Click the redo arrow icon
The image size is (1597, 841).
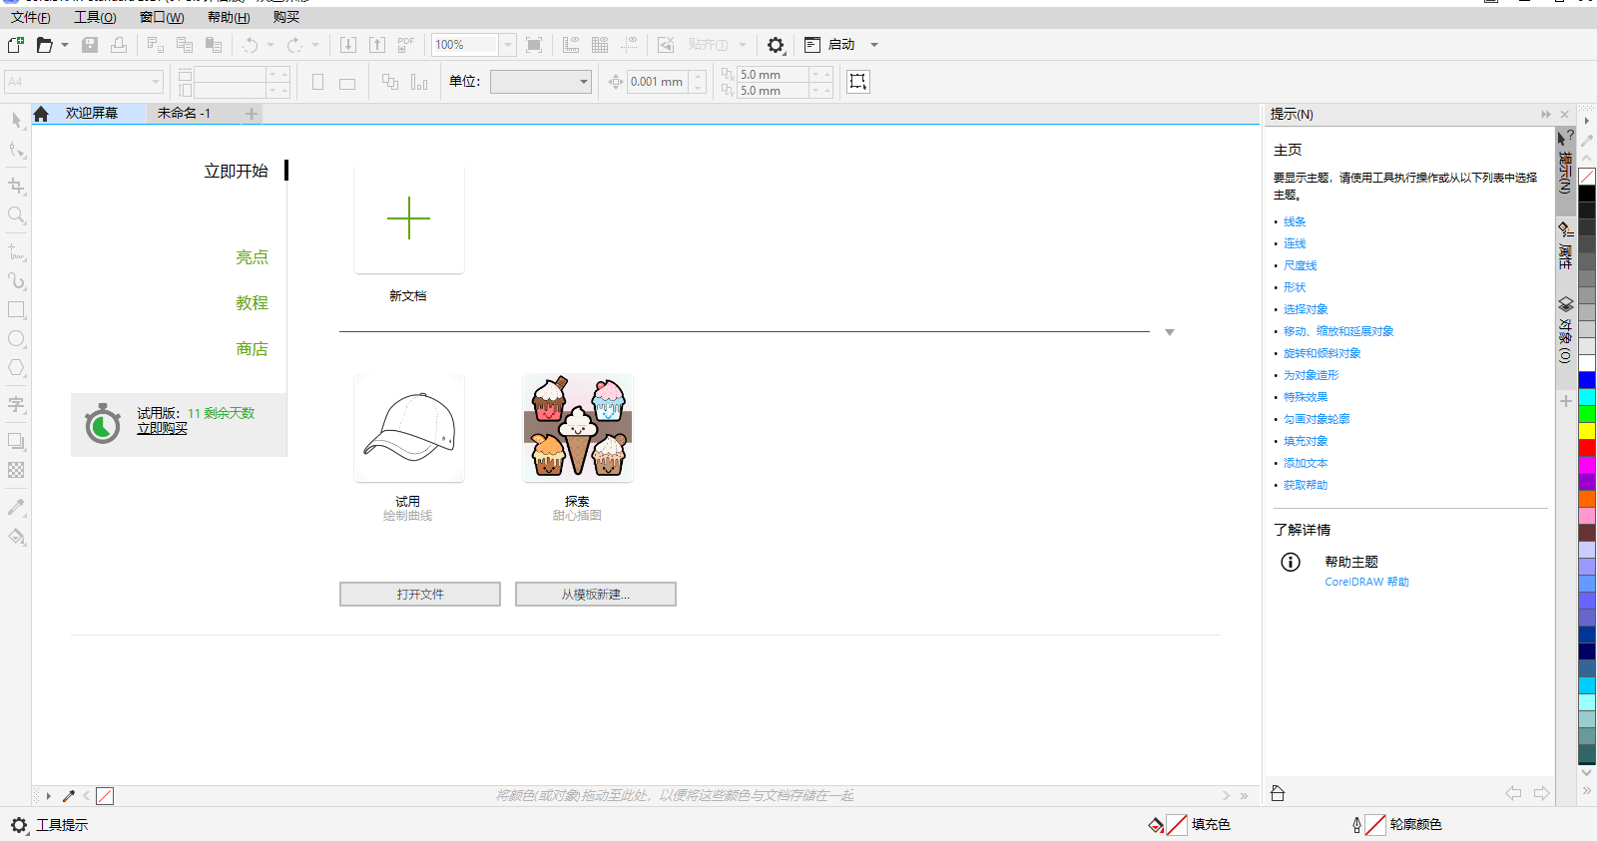point(294,45)
